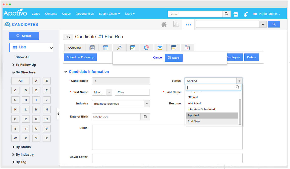Switch to the Overview tab
This screenshot has width=290, height=169.
75,48
